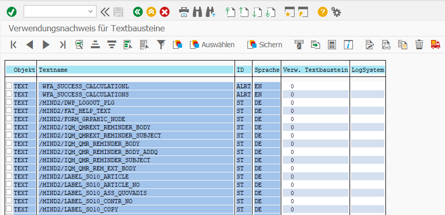The image size is (445, 215).
Task: Click the Set Filter funnel icon
Action: [161, 45]
